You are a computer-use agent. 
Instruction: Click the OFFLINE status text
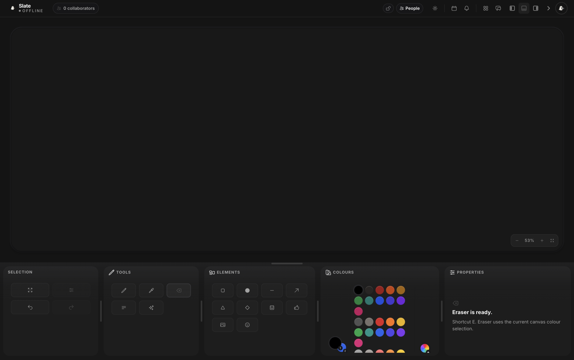33,11
